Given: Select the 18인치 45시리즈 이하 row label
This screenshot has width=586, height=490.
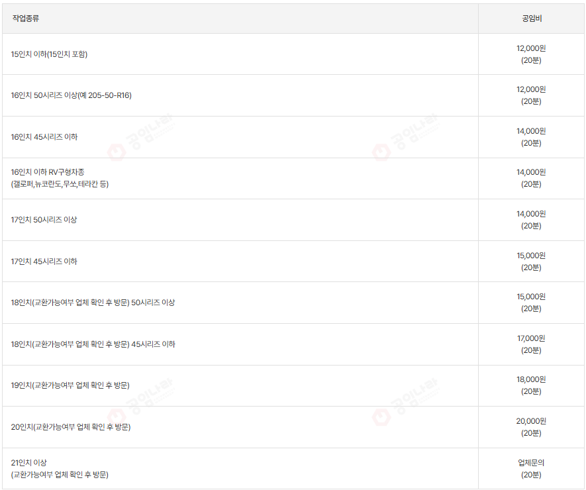Looking at the screenshot, I should pos(93,344).
